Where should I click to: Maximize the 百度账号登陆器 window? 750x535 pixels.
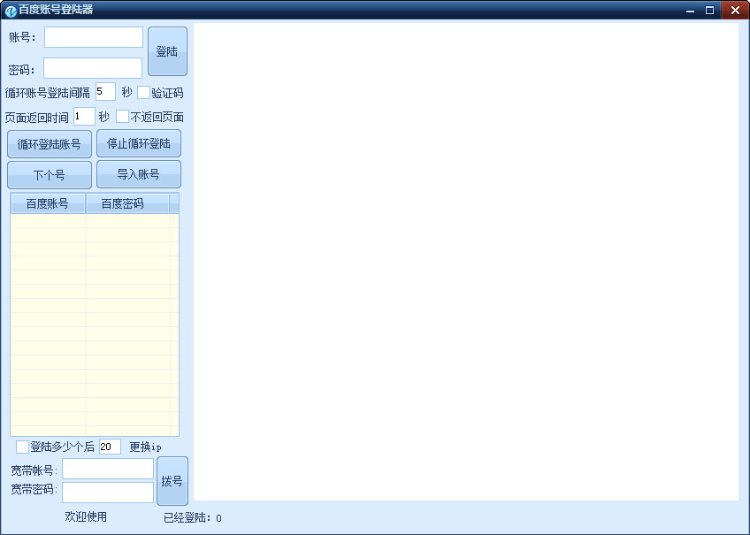tap(710, 10)
